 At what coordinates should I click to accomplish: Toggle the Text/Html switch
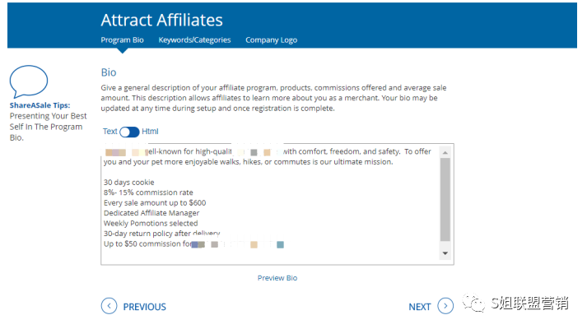tap(129, 132)
